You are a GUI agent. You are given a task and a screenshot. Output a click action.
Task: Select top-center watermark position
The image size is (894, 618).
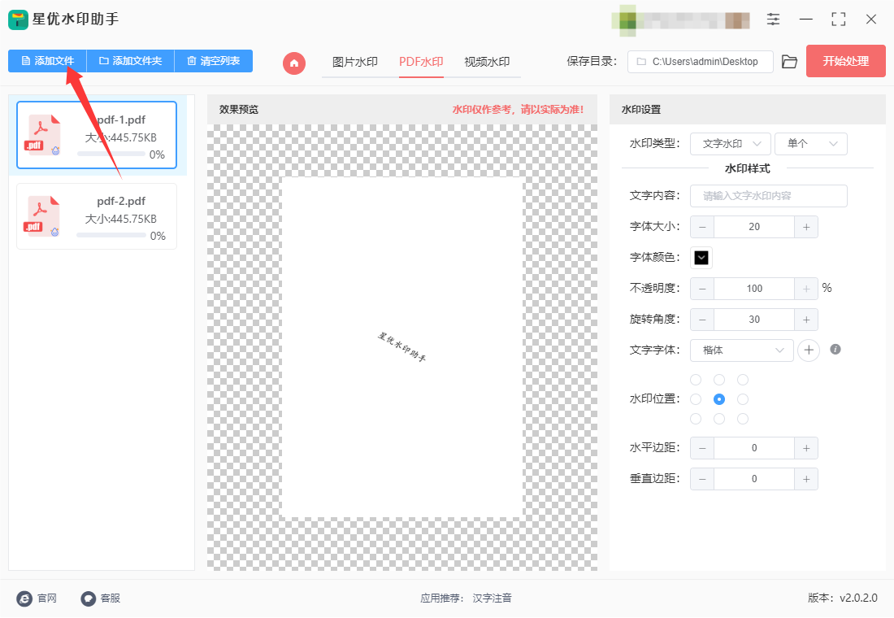pos(719,380)
